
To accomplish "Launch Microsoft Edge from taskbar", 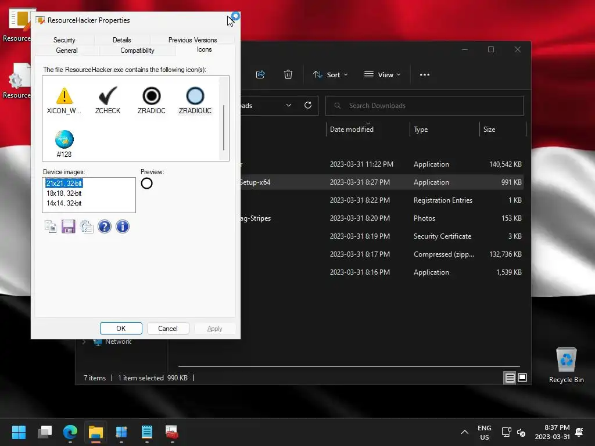I will tap(70, 432).
